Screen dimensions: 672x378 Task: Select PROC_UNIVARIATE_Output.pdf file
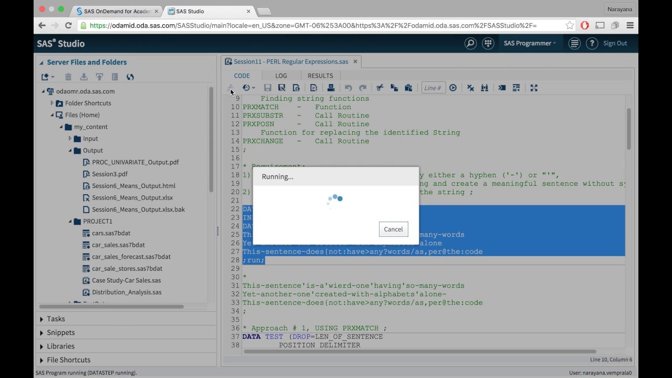coord(135,162)
